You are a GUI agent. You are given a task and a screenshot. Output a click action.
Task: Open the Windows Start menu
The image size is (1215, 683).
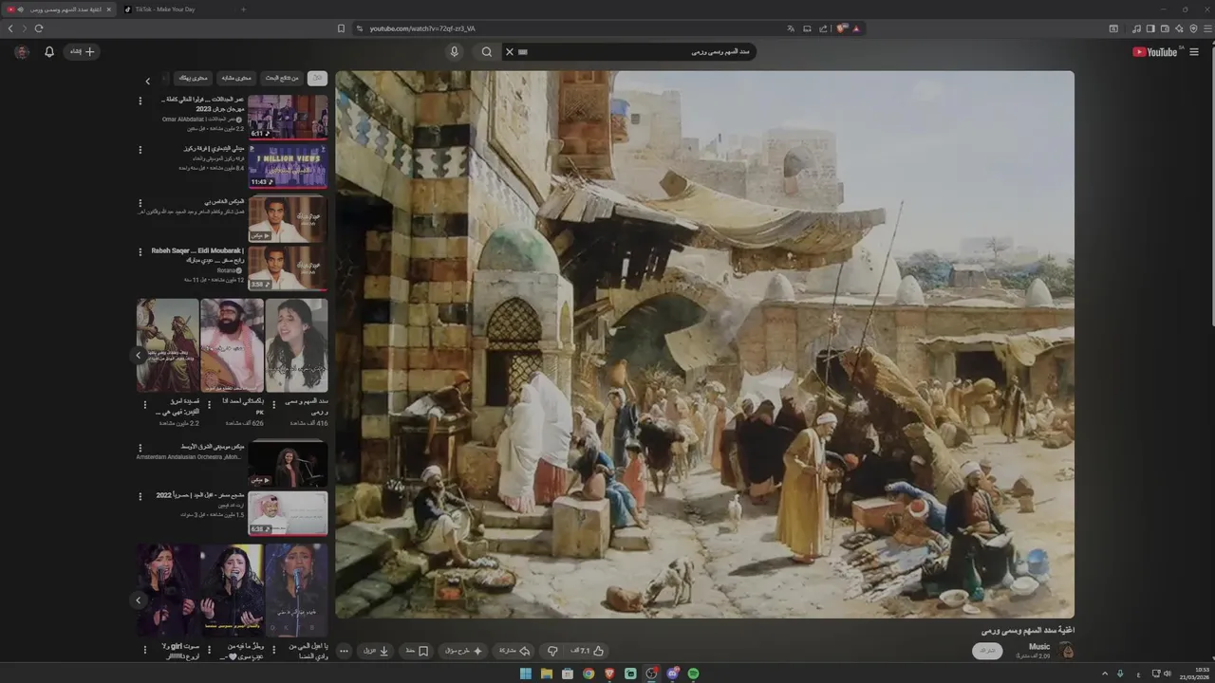click(x=525, y=674)
